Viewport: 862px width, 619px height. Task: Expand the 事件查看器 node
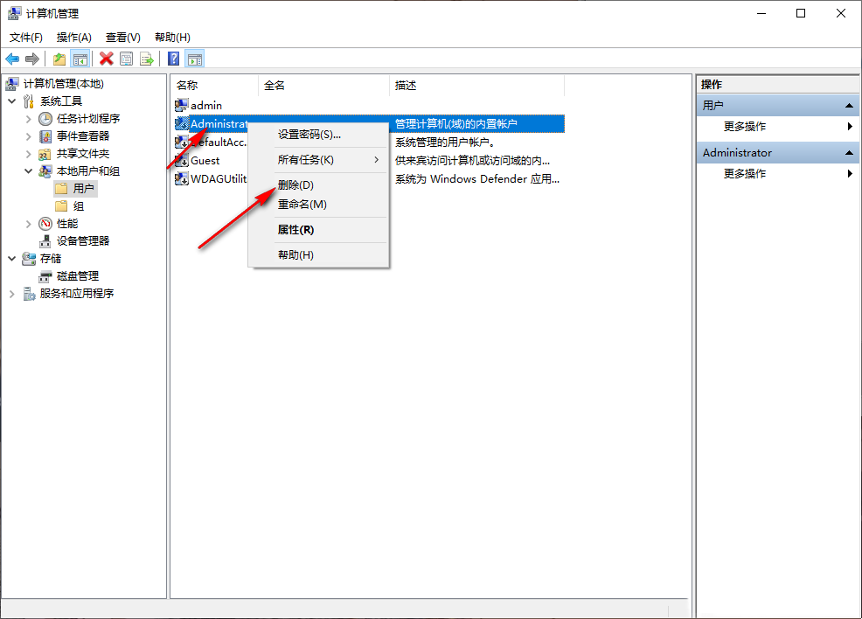[29, 136]
